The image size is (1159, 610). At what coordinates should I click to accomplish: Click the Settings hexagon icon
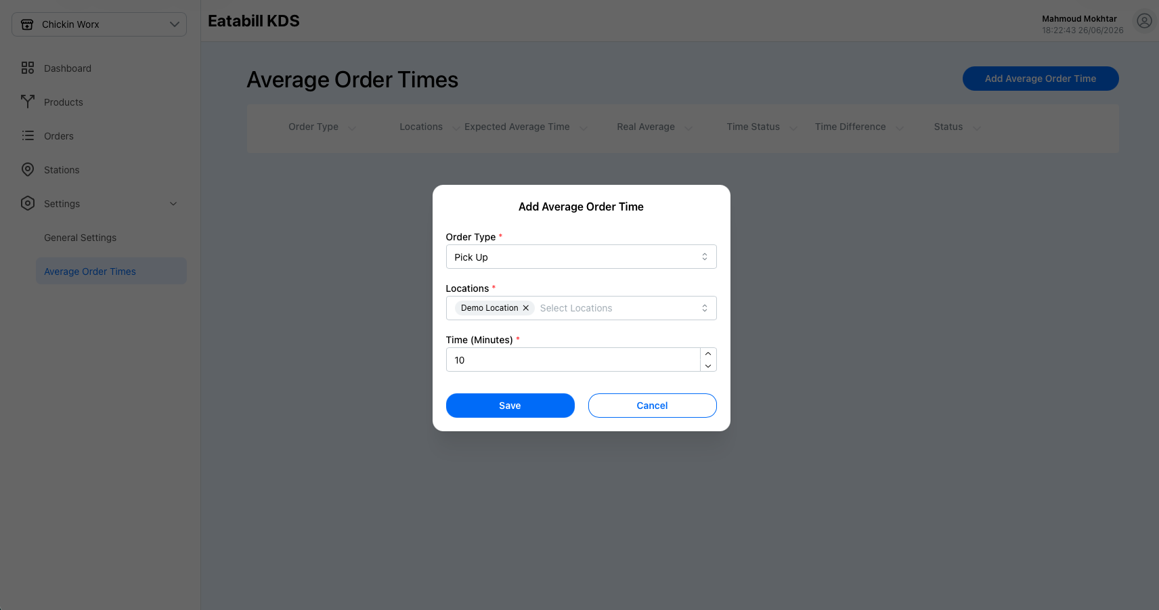point(28,203)
